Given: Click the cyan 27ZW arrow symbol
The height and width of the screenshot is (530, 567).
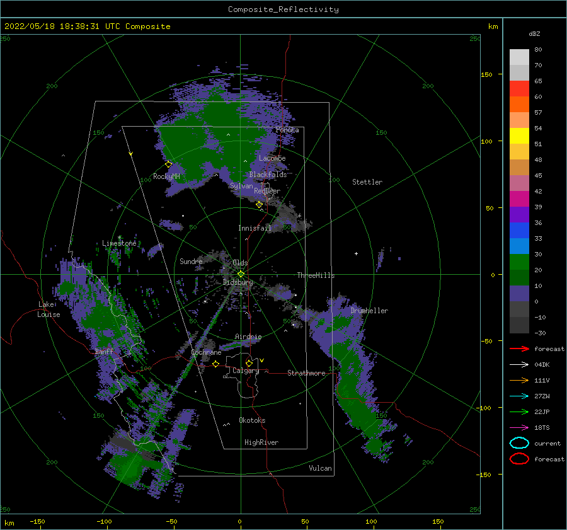Looking at the screenshot, I should click(519, 396).
